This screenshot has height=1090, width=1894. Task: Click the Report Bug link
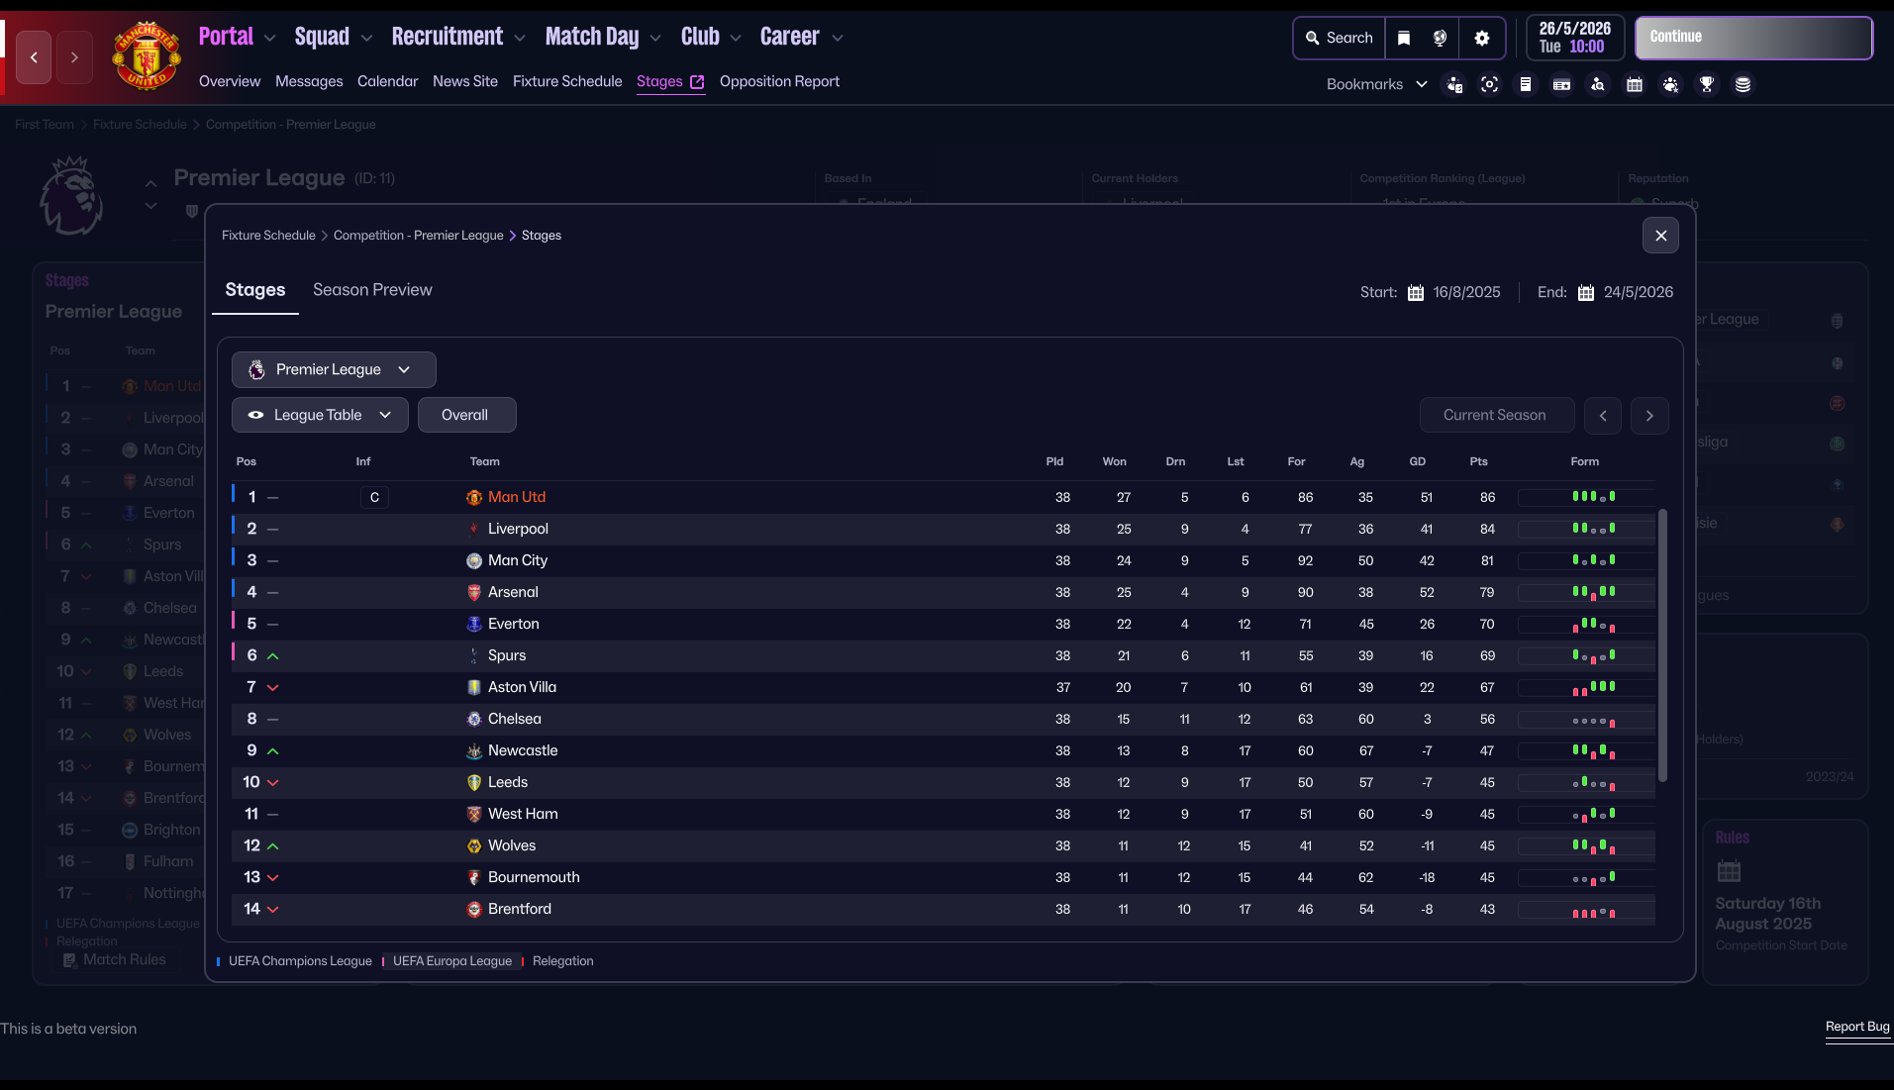pos(1856,1027)
